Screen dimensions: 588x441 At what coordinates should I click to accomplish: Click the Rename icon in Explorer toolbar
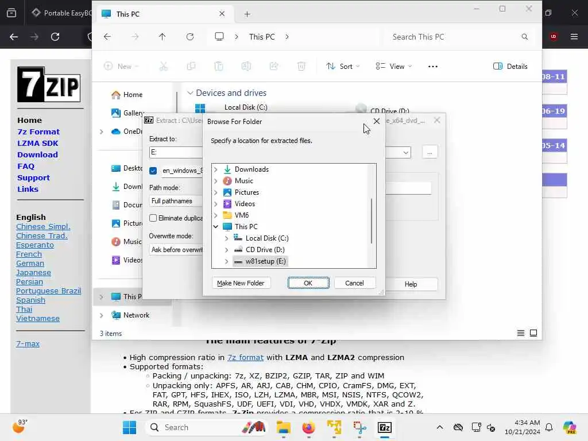[246, 67]
